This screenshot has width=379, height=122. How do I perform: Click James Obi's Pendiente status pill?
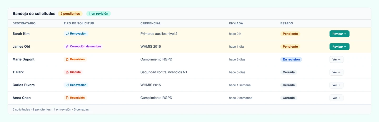point(290,47)
